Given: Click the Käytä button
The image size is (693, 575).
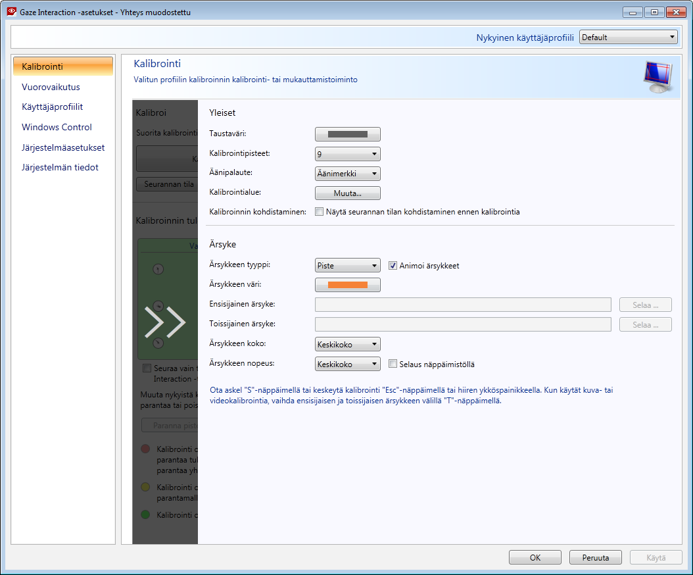Looking at the screenshot, I should pos(656,557).
